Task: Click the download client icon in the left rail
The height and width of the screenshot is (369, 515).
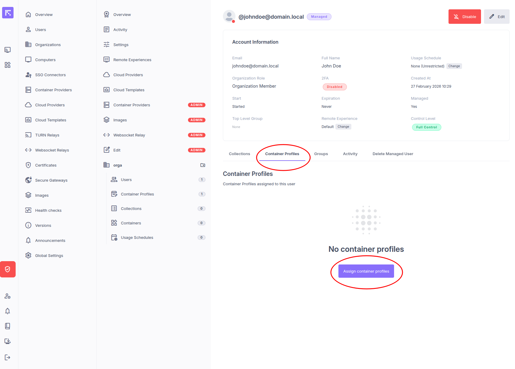Action: pos(8,341)
